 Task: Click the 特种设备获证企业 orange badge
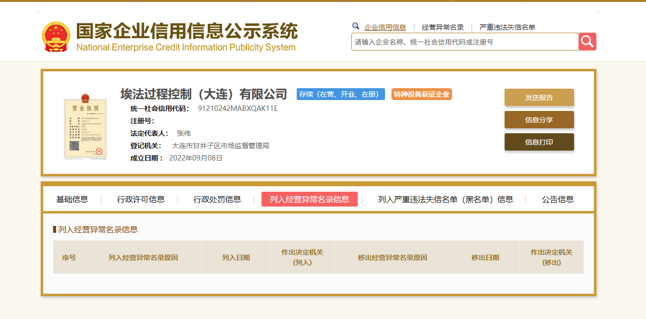point(421,94)
